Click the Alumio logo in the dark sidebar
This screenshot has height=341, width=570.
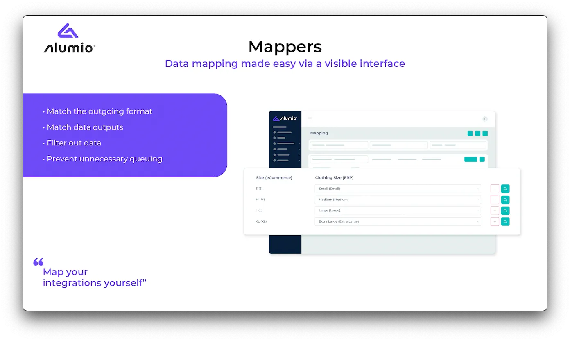(285, 119)
